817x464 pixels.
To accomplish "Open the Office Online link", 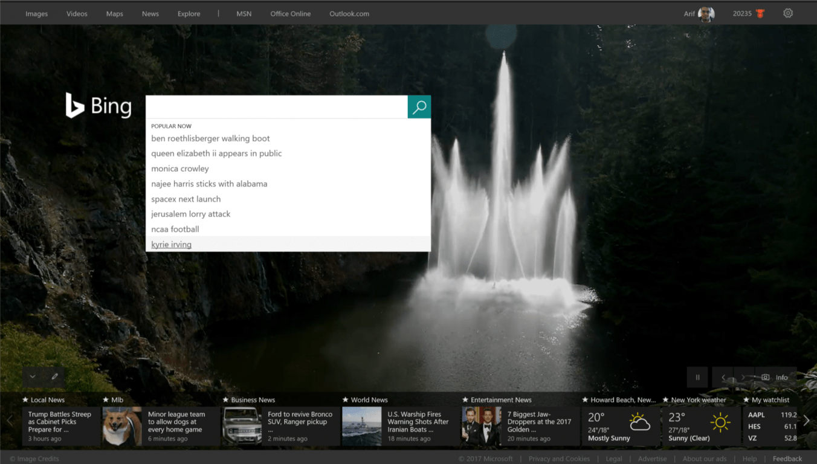I will (x=291, y=14).
